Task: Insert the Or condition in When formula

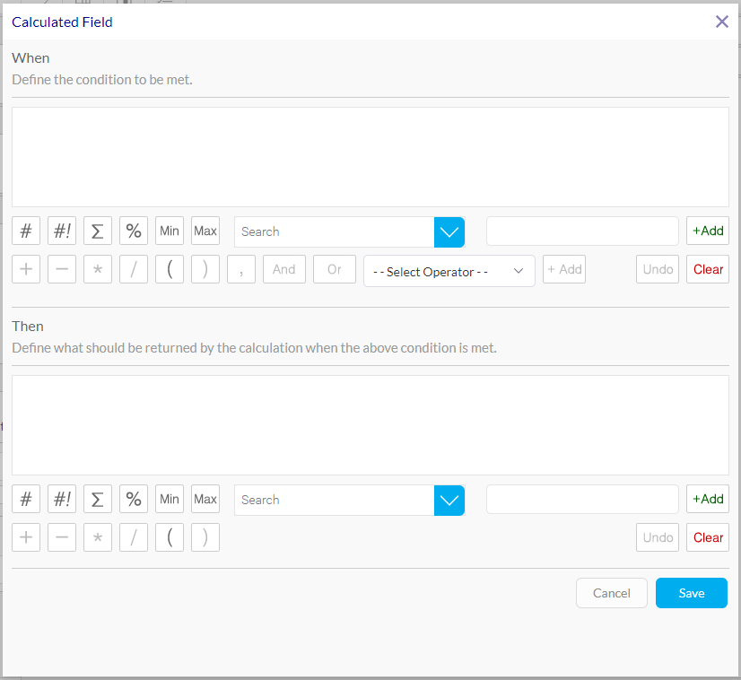Action: point(334,269)
